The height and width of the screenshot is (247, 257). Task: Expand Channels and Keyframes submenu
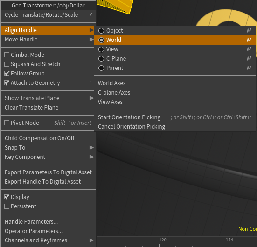[49, 240]
